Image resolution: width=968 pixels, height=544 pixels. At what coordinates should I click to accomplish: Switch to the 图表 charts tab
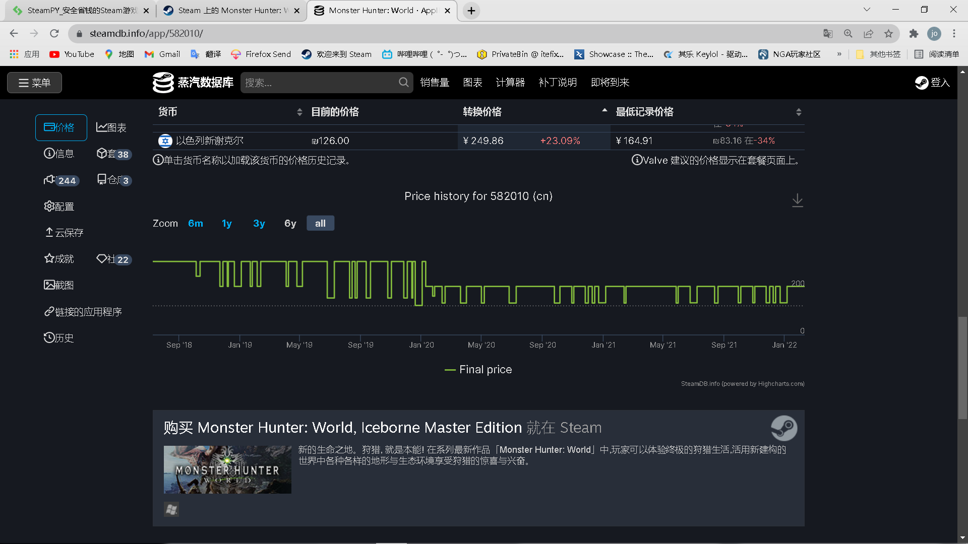coord(111,128)
